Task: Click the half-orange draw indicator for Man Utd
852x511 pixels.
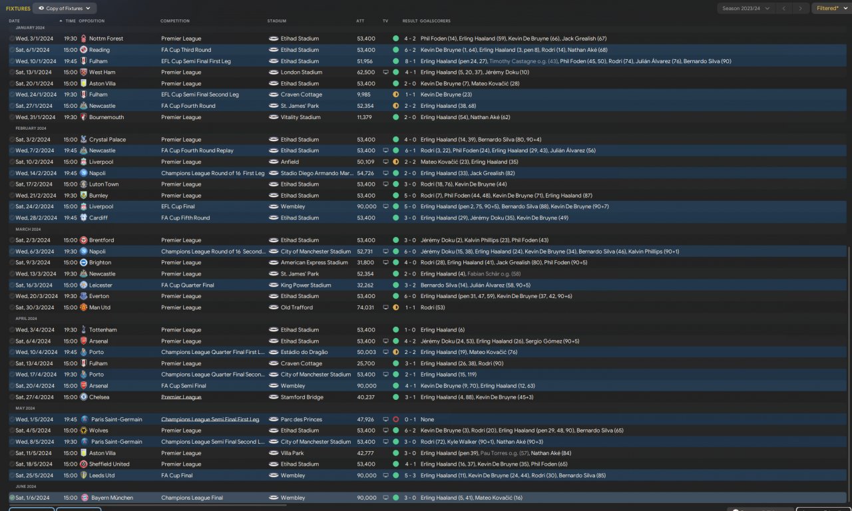Action: (395, 307)
